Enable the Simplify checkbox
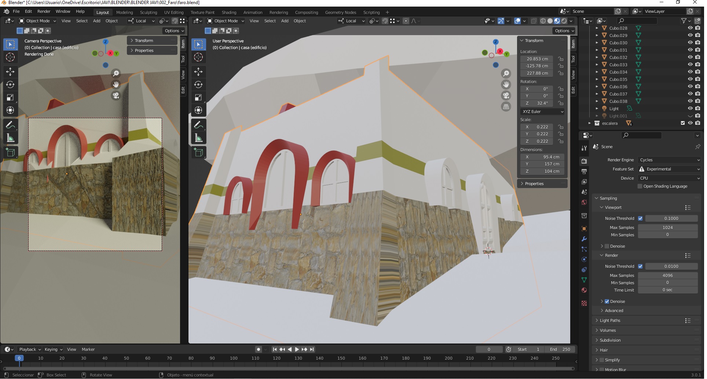The height and width of the screenshot is (379, 707). coord(602,360)
